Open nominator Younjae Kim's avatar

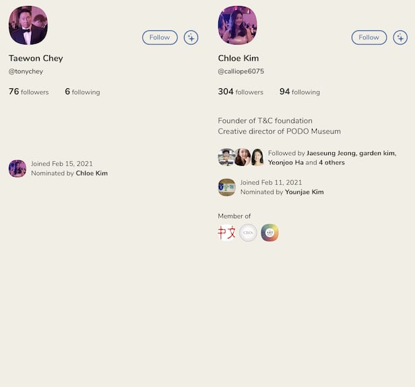pyautogui.click(x=226, y=187)
